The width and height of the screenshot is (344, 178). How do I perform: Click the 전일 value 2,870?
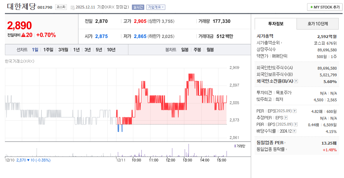point(101,21)
